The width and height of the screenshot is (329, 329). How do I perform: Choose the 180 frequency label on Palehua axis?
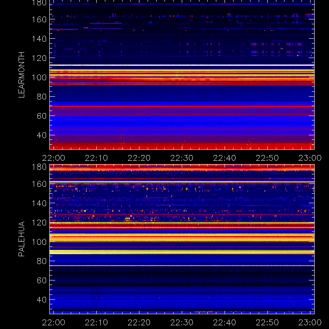click(39, 167)
